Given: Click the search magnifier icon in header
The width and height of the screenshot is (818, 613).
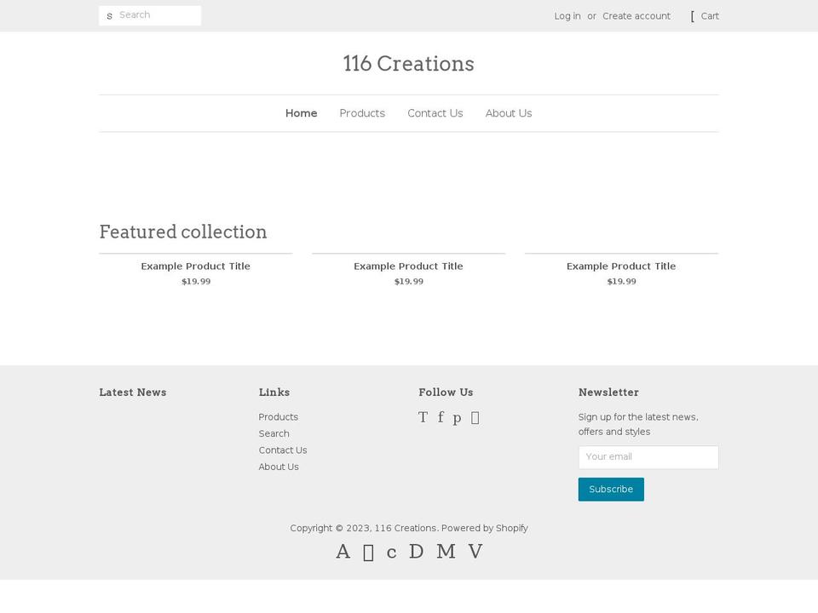Looking at the screenshot, I should (x=109, y=16).
